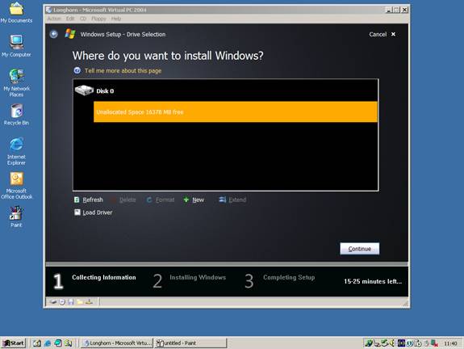The image size is (464, 349).
Task: Launch Microsoft Office Outlook from the desktop
Action: pos(16,186)
